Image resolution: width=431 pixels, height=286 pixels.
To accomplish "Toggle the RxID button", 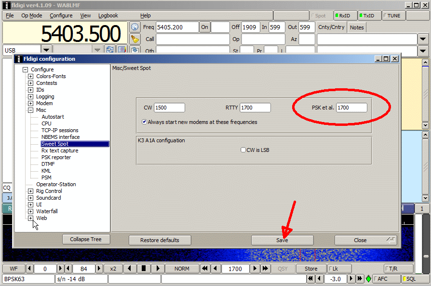I will pos(345,16).
